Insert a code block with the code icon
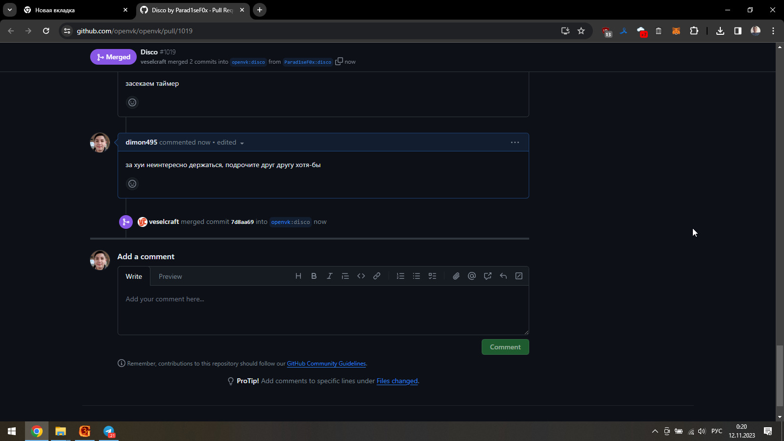The image size is (784, 441). 361,276
